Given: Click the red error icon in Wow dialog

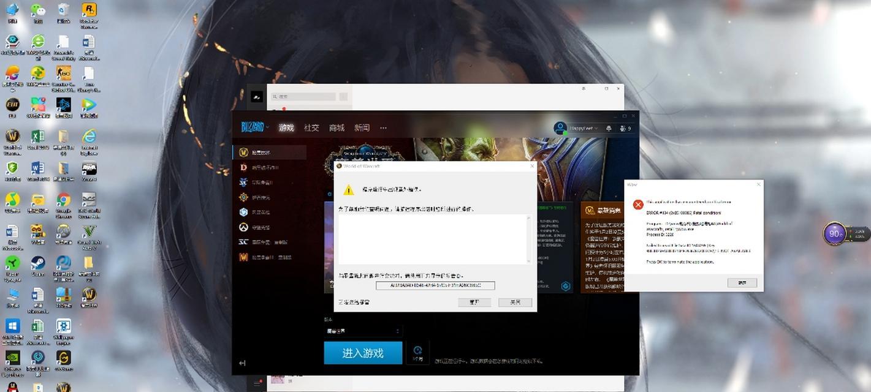Looking at the screenshot, I should [x=638, y=205].
